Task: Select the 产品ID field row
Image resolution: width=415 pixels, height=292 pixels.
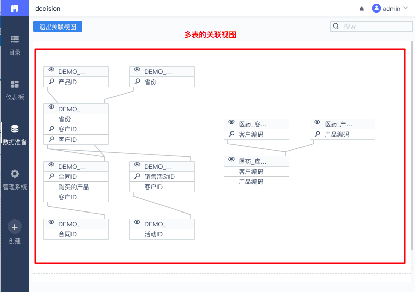Action: click(x=76, y=82)
